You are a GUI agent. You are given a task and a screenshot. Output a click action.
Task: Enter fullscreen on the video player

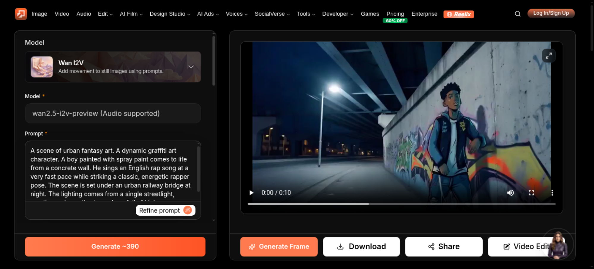(x=531, y=193)
